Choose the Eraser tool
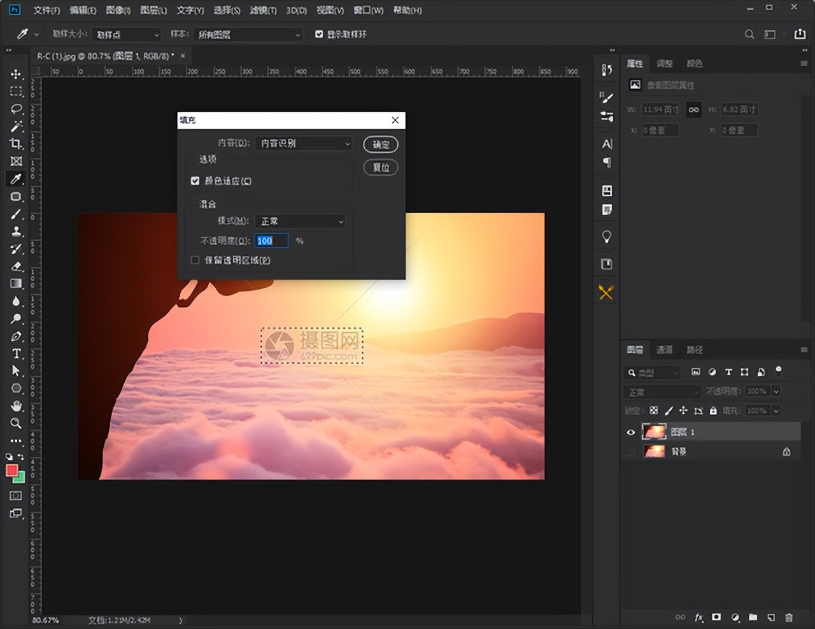 point(17,266)
